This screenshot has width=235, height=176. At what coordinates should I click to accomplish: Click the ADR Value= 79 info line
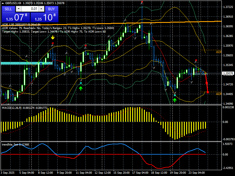click(58, 28)
